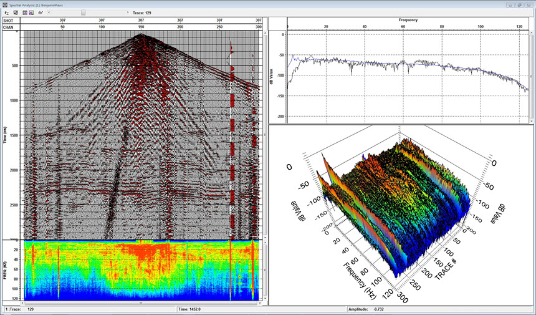536x315 pixels.
Task: Close the Spectral Analysis window
Action: pyautogui.click(x=528, y=5)
